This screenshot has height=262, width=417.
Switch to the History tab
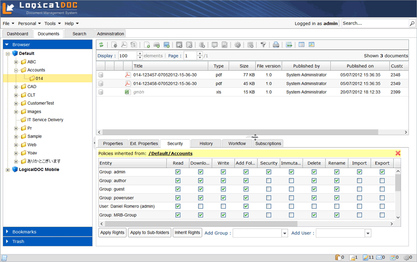pyautogui.click(x=206, y=143)
